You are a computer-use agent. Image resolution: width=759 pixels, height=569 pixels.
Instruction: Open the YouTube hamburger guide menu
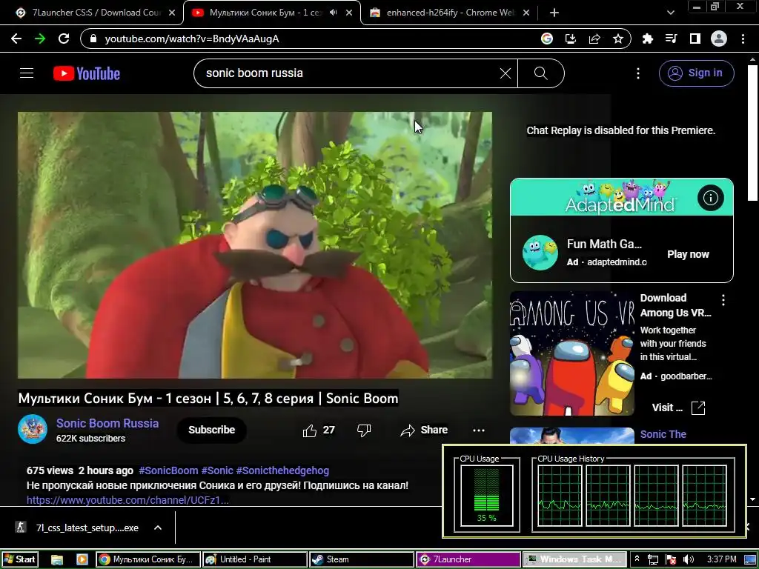(x=27, y=73)
